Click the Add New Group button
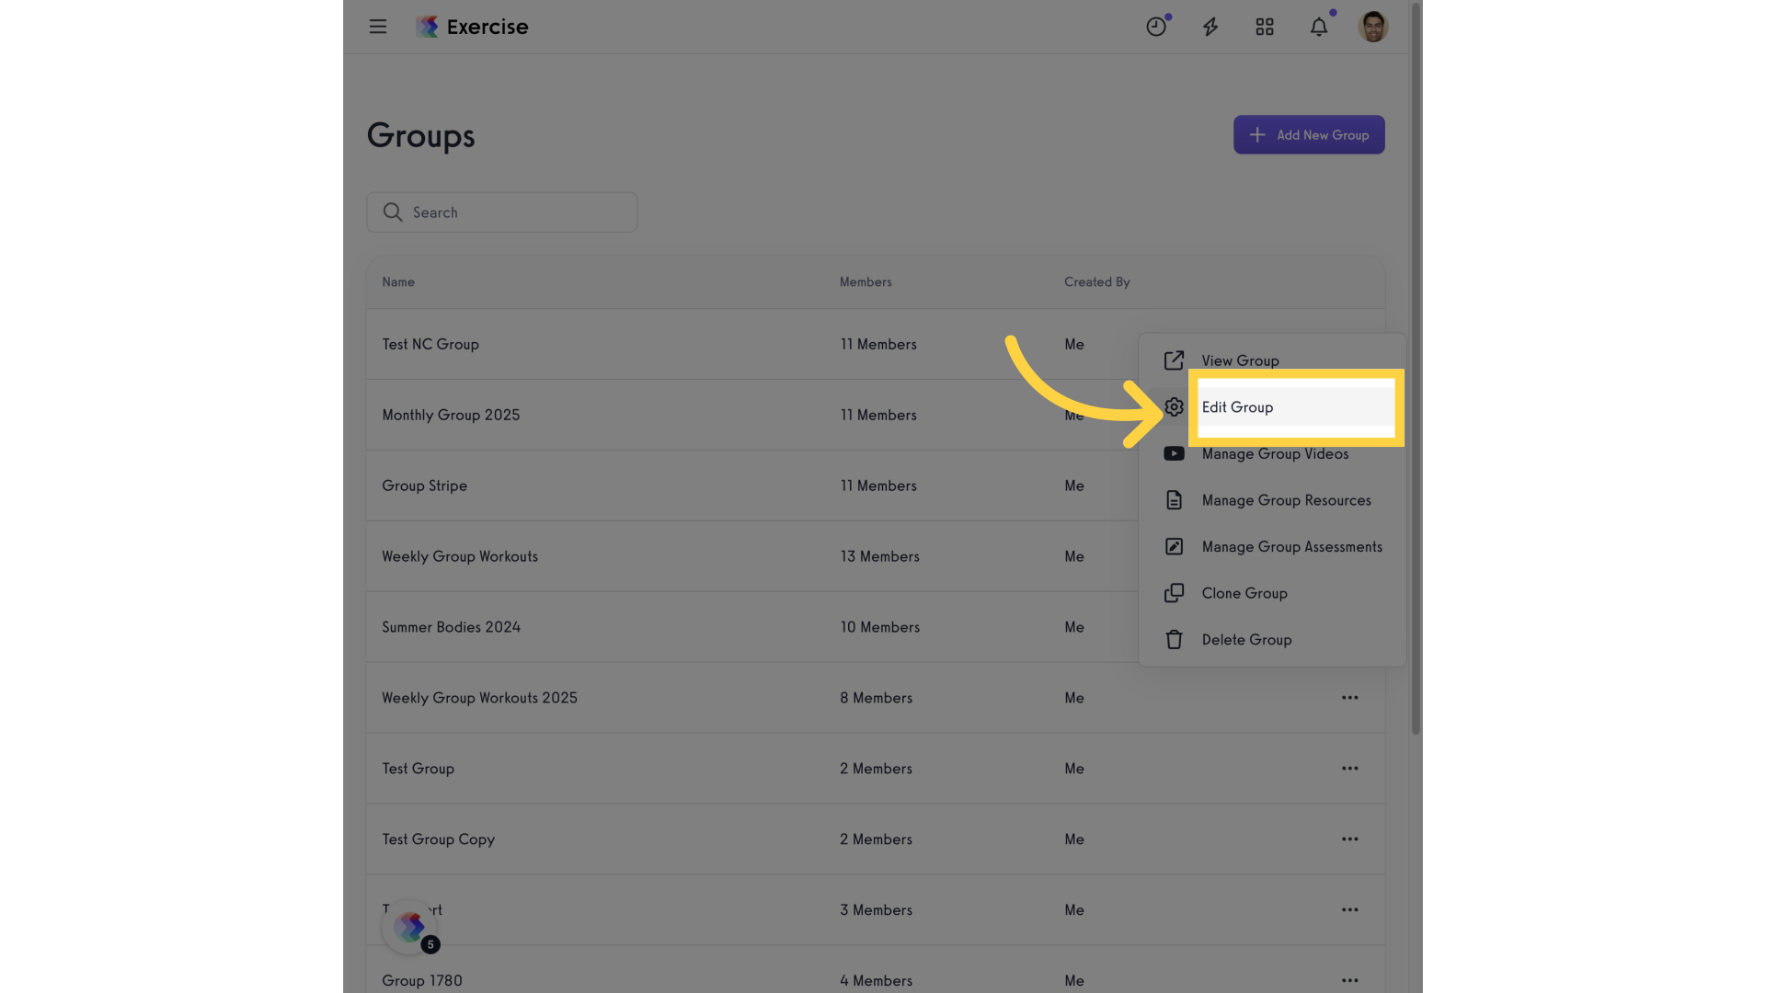Image resolution: width=1766 pixels, height=993 pixels. [1309, 135]
